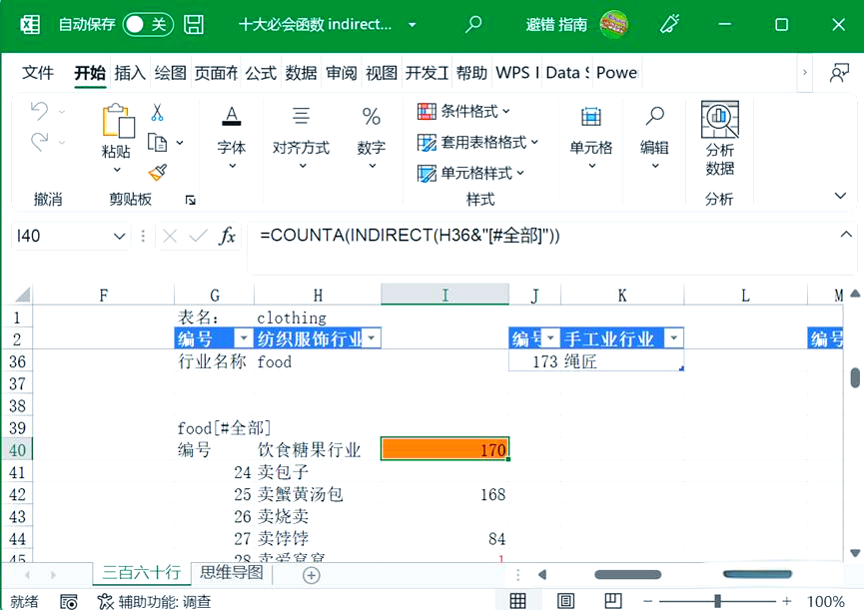Show more ribbon tabs arrow
The height and width of the screenshot is (610, 864).
point(804,72)
